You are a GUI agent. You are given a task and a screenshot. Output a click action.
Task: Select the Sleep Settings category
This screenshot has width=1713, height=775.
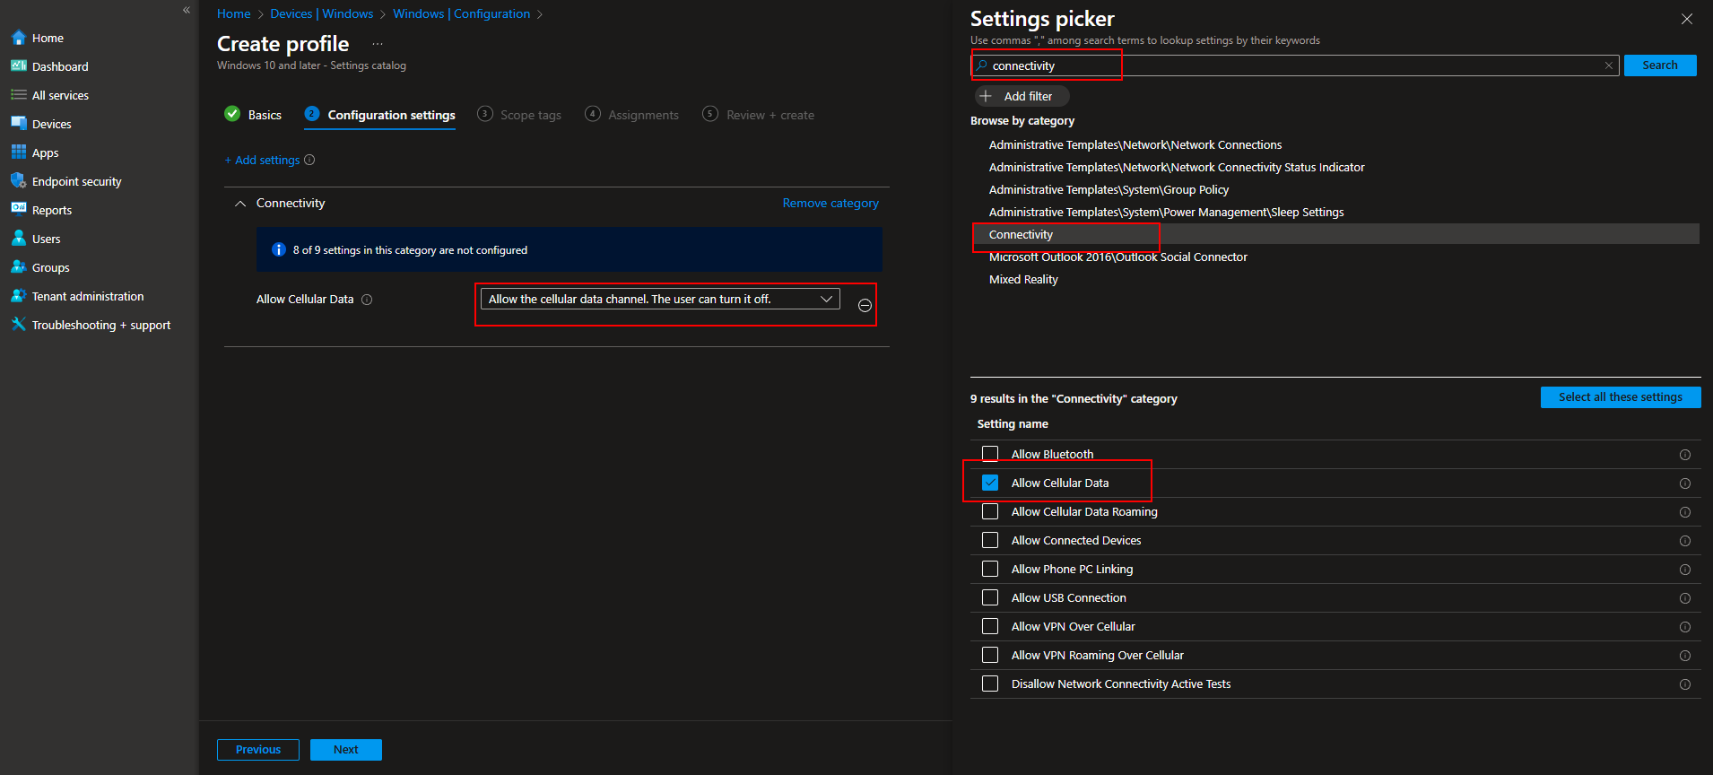1166,212
